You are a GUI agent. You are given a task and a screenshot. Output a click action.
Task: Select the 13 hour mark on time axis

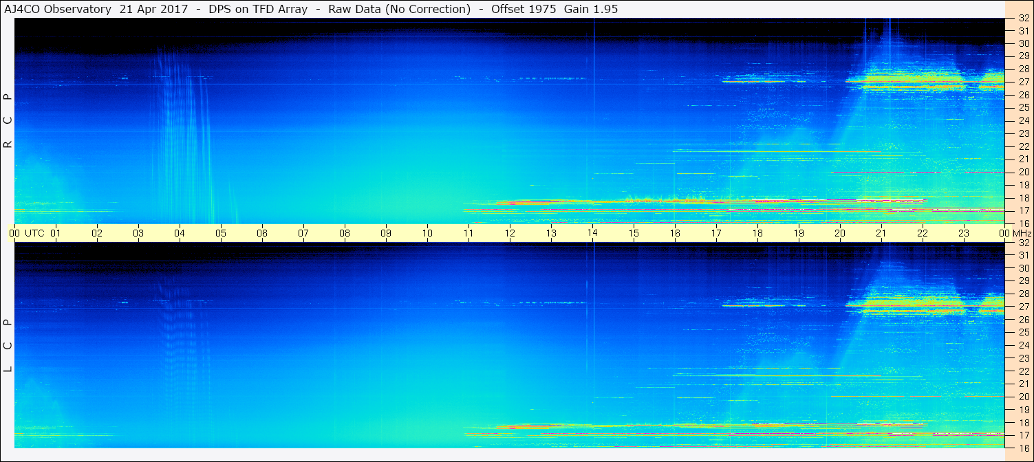click(551, 233)
